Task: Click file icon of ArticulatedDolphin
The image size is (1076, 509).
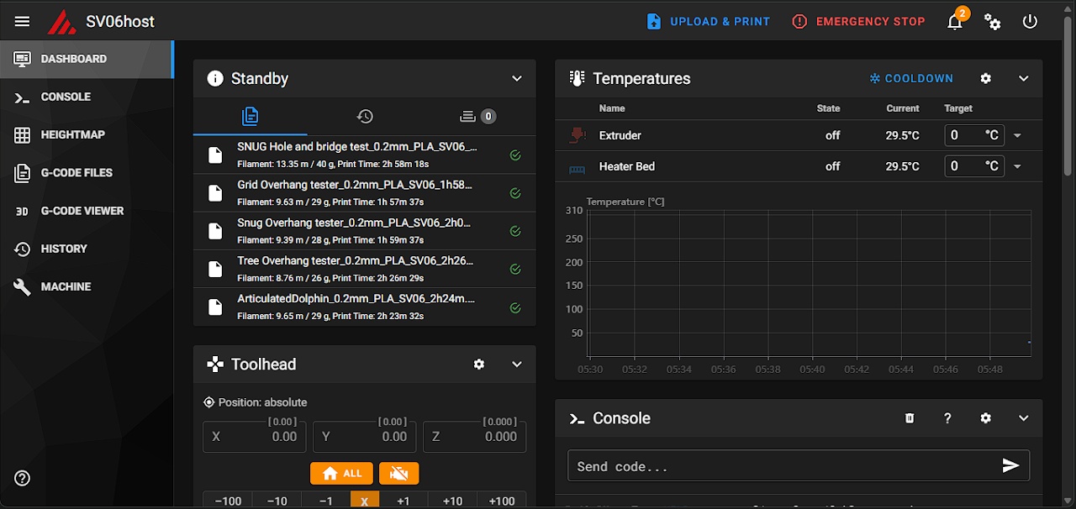Action: [215, 307]
